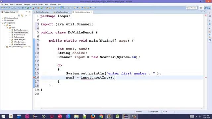Image resolution: width=212 pixels, height=119 pixels.
Task: Click the red error indicator atop overview ruler
Action: pyautogui.click(x=206, y=15)
